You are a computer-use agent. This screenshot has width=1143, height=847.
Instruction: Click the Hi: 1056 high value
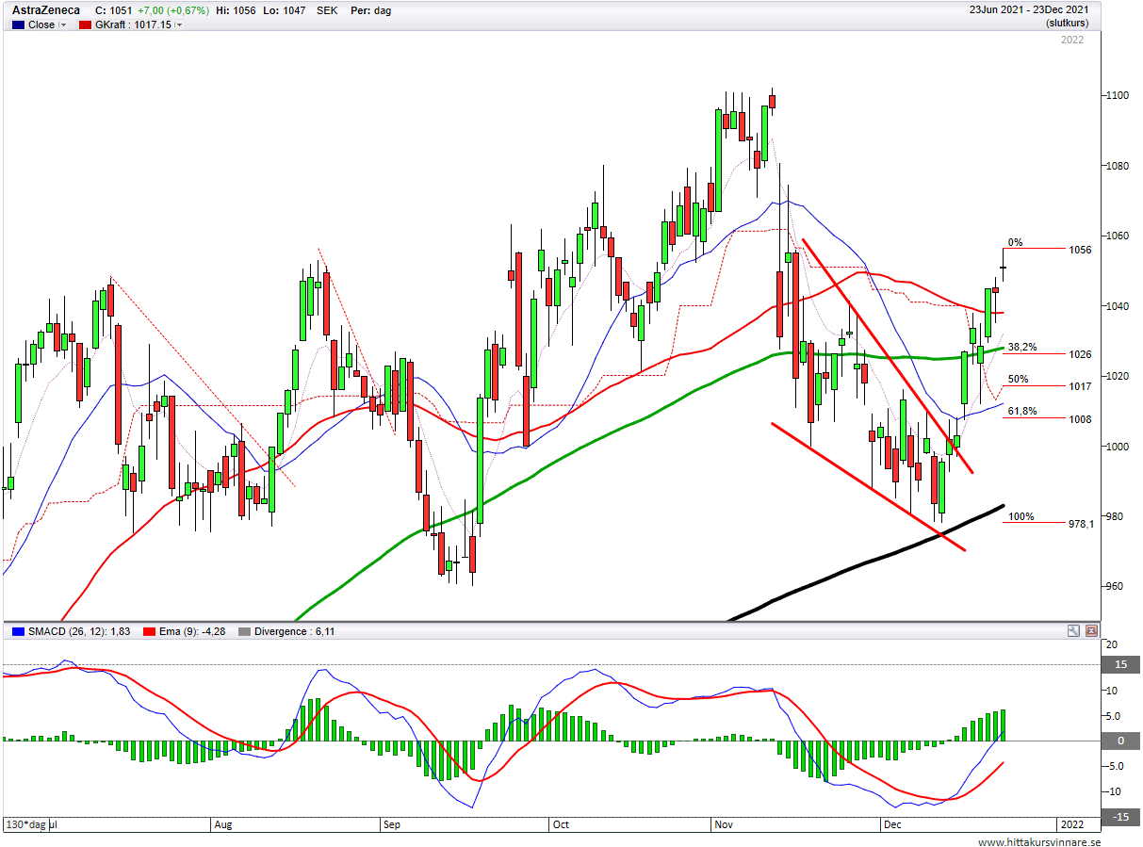(236, 11)
